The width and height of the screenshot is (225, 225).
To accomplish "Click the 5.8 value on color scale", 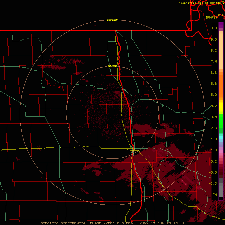I will (214, 84).
